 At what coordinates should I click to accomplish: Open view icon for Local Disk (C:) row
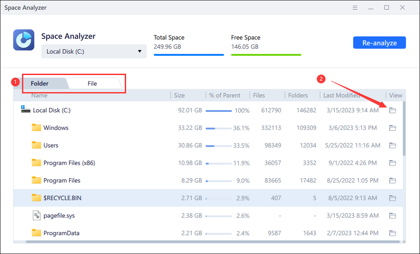coord(392,110)
